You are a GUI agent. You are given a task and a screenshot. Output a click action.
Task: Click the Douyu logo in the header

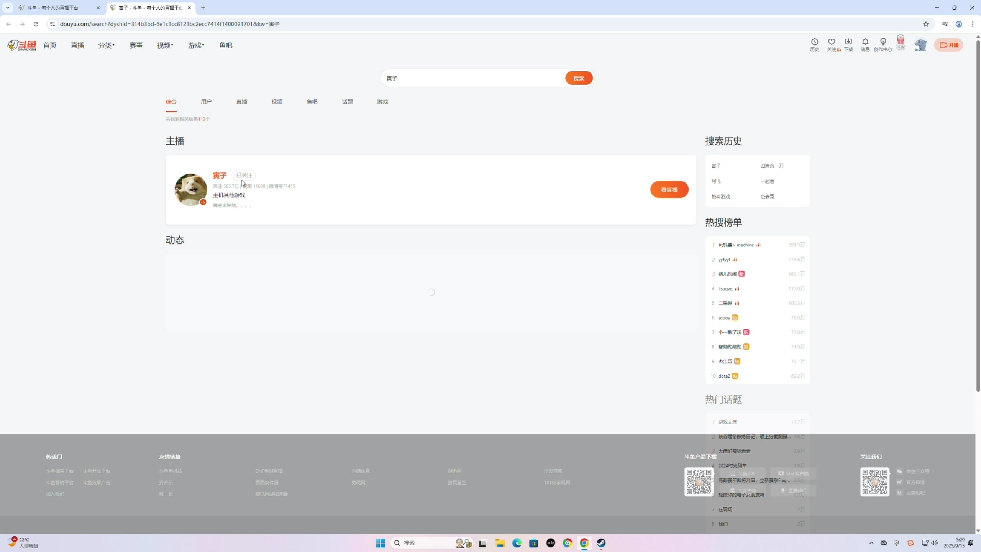click(x=21, y=45)
